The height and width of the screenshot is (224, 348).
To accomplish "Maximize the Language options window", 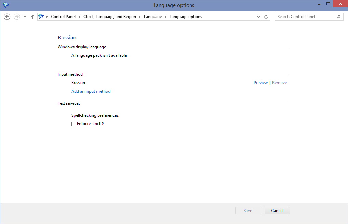I will (x=328, y=4).
